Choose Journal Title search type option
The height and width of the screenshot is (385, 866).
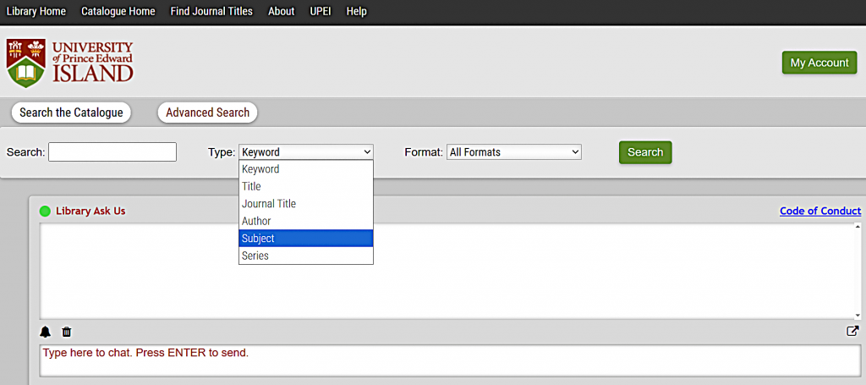305,204
